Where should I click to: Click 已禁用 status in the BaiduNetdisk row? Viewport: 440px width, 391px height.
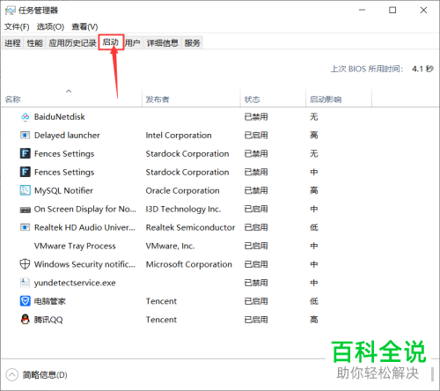click(x=256, y=117)
